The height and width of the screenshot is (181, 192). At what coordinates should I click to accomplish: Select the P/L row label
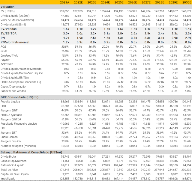click(3, 38)
